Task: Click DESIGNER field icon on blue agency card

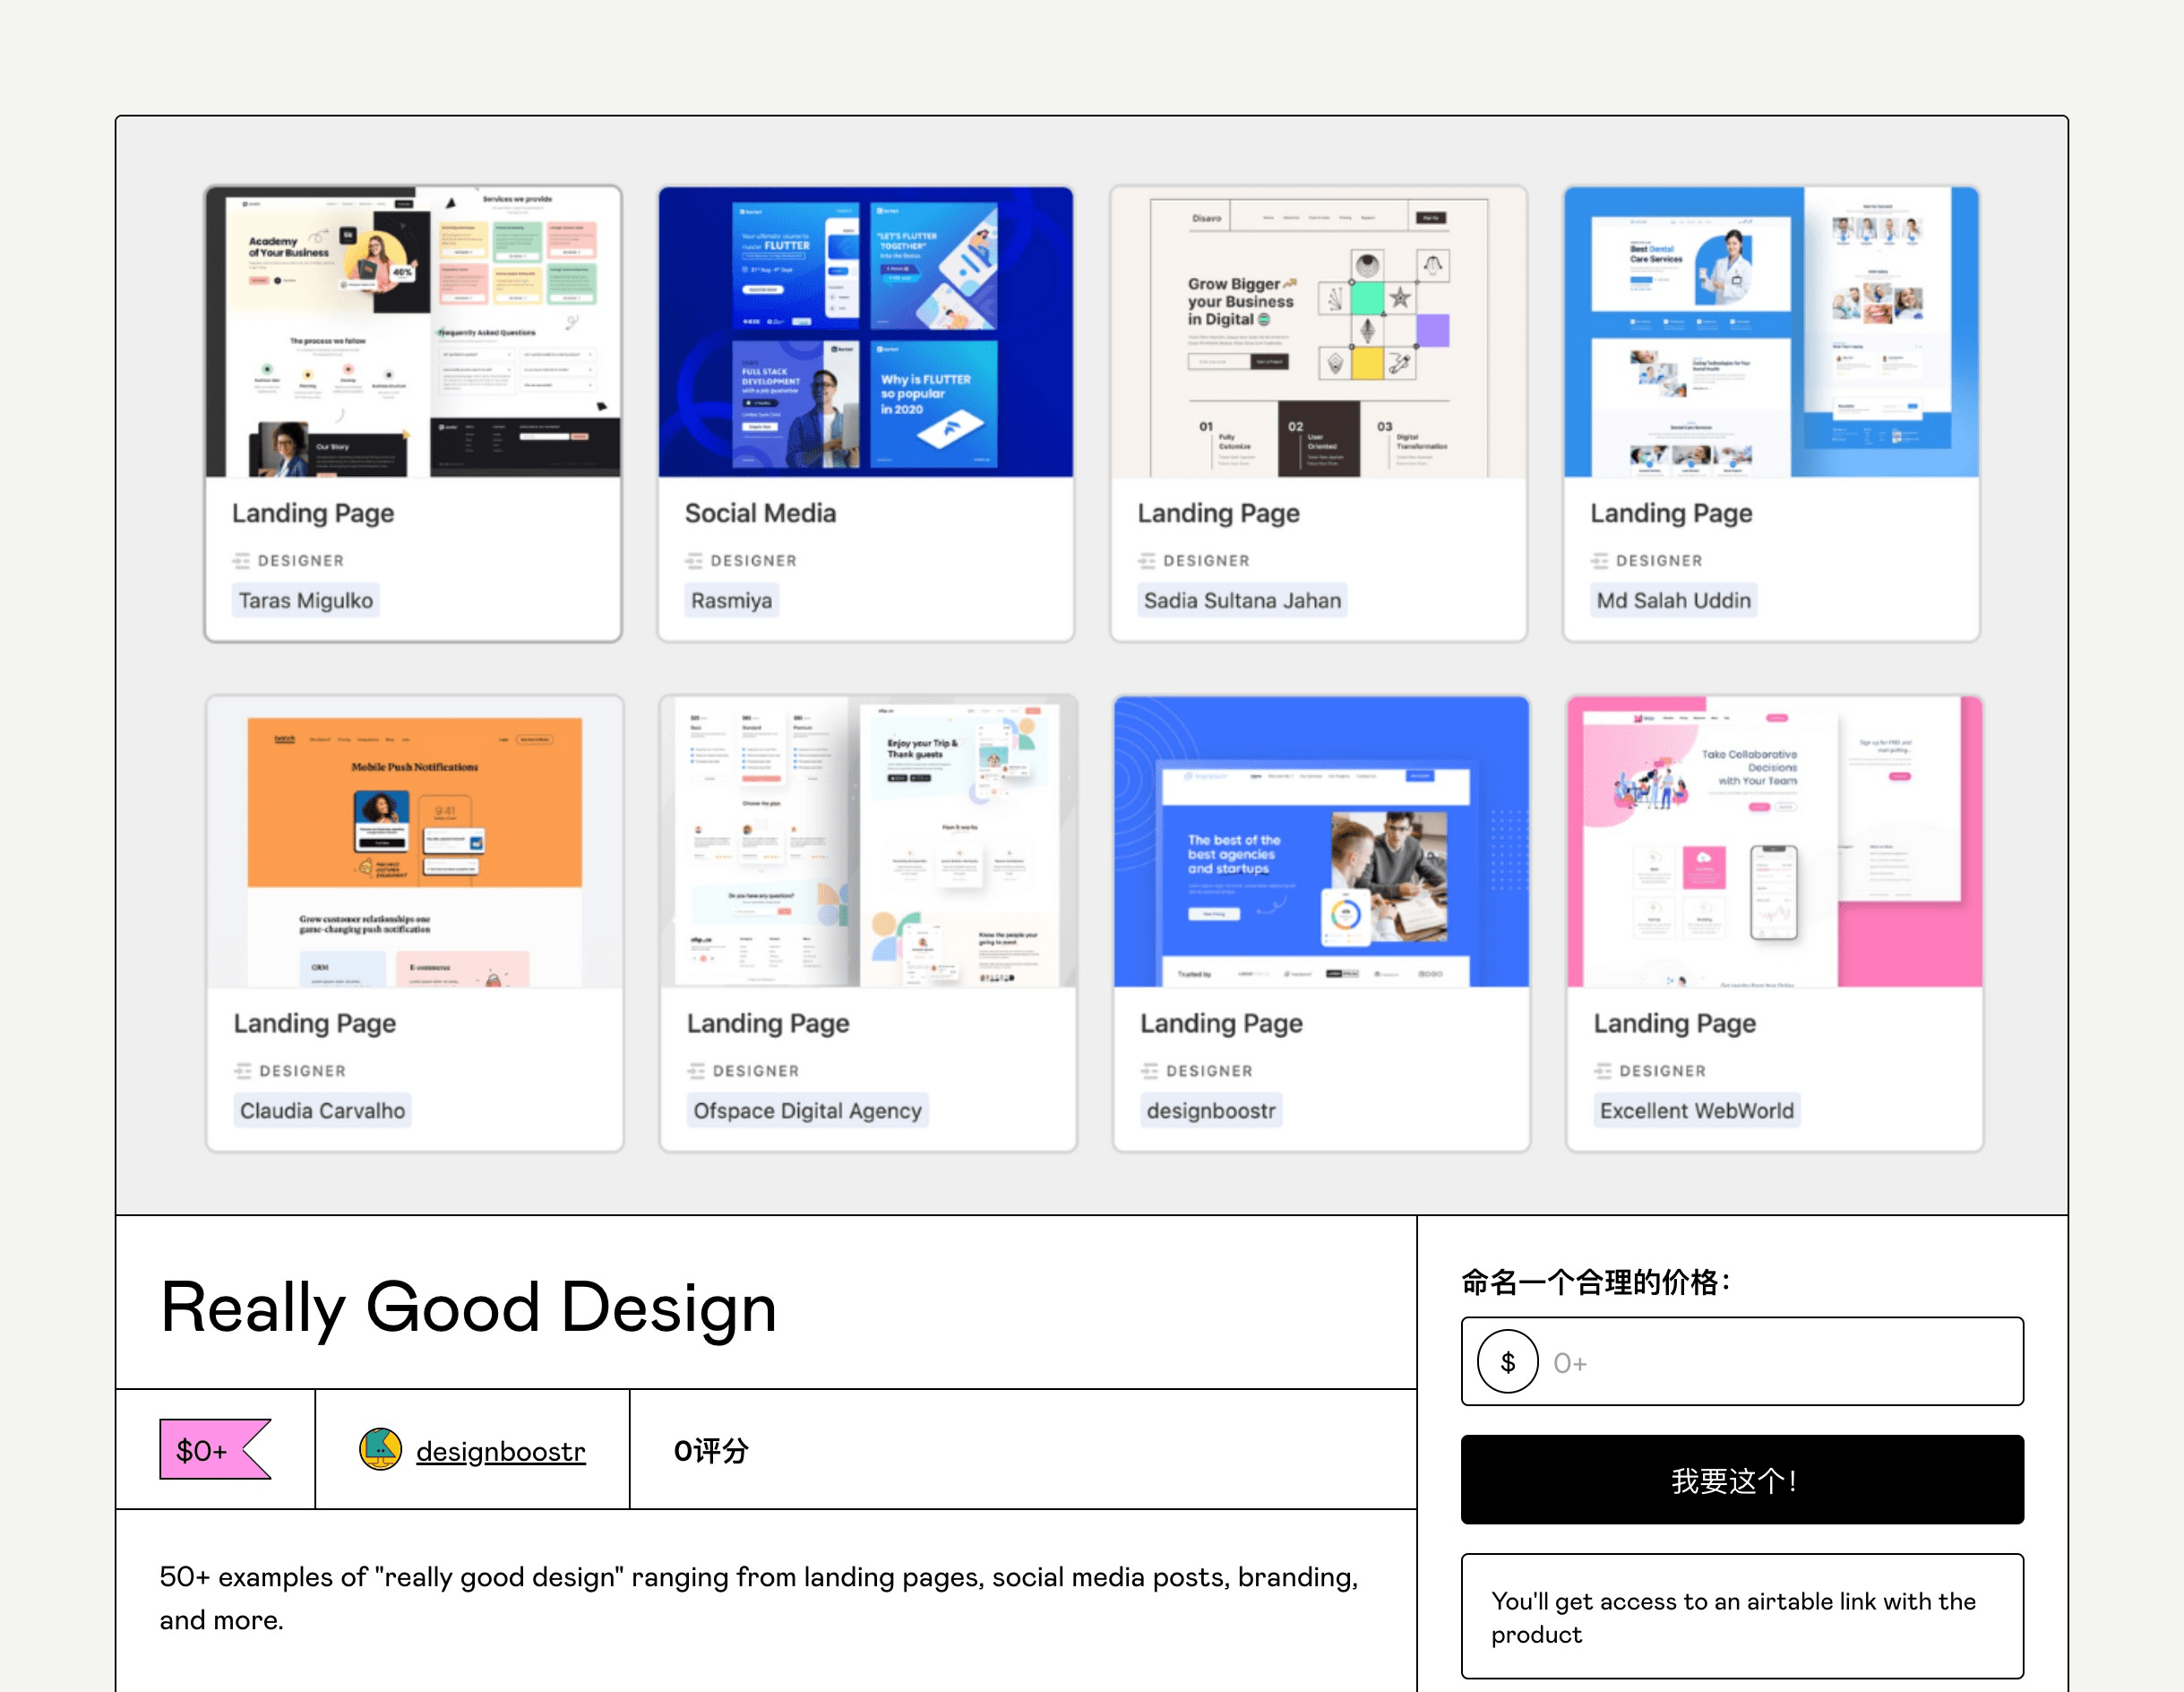Action: (x=1150, y=1071)
